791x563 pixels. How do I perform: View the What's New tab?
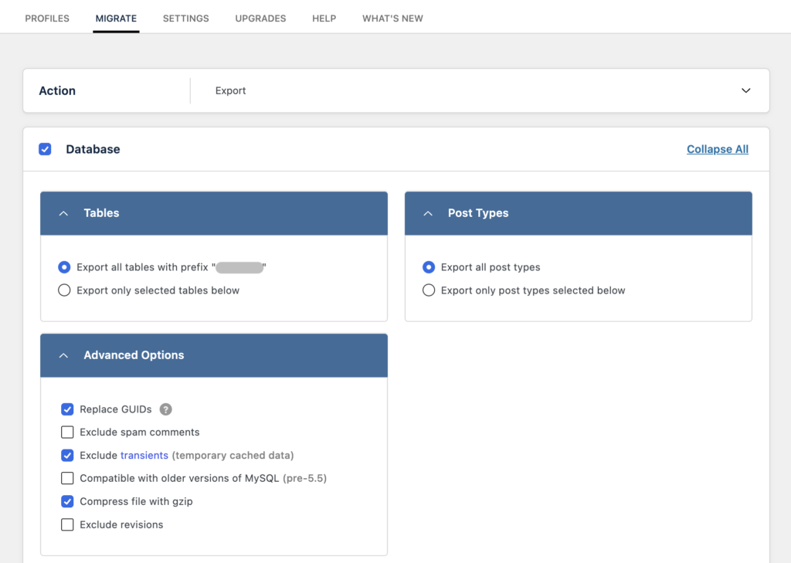pyautogui.click(x=392, y=19)
